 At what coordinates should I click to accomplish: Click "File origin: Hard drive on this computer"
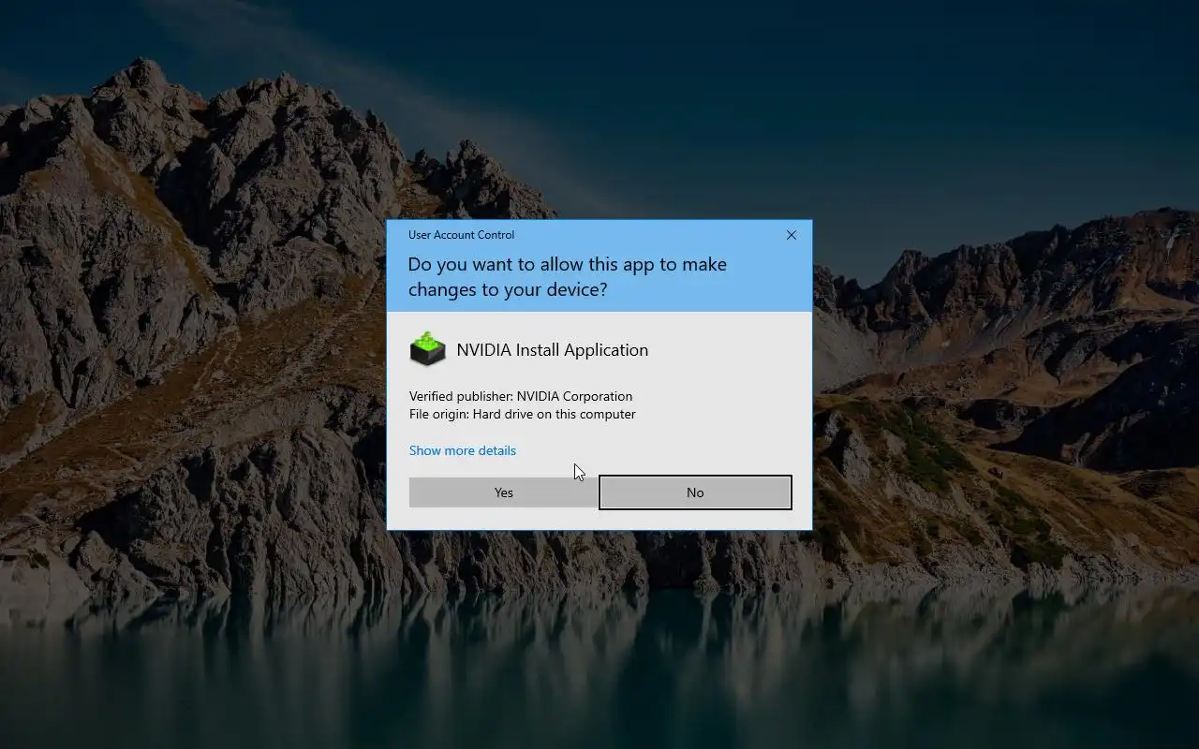[x=523, y=414]
